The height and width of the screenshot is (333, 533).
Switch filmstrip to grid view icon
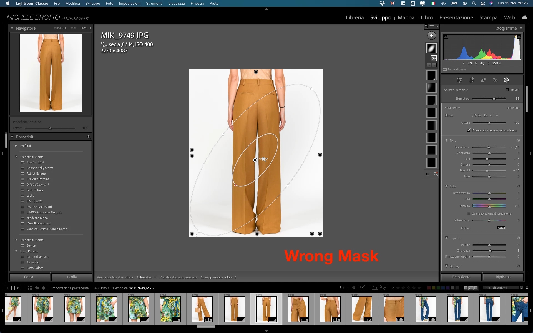pyautogui.click(x=30, y=288)
